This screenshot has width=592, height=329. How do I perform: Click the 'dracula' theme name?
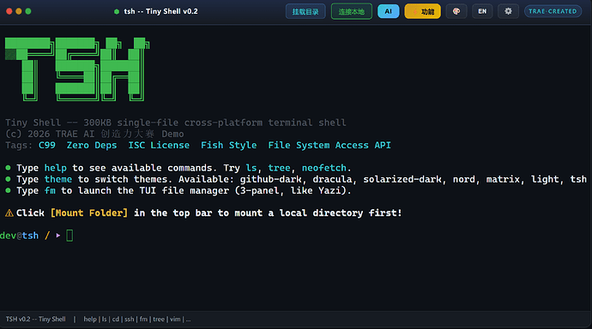tap(332, 179)
